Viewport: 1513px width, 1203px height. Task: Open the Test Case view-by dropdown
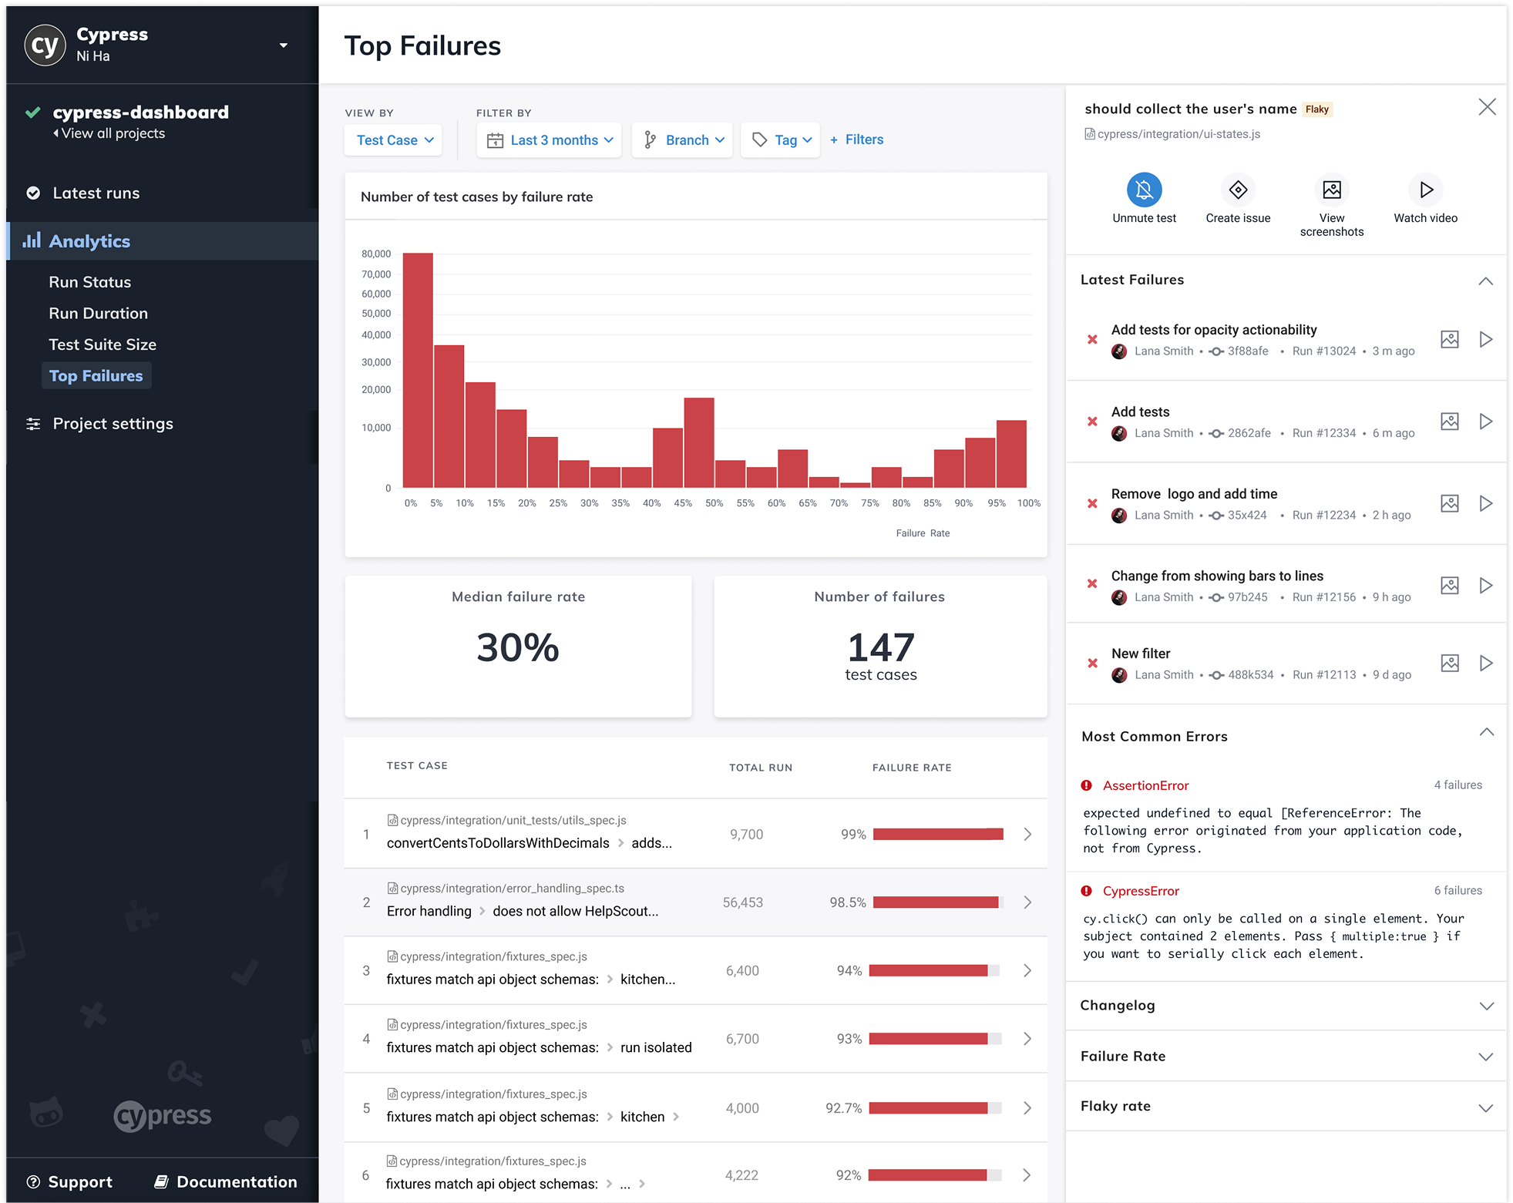coord(394,140)
